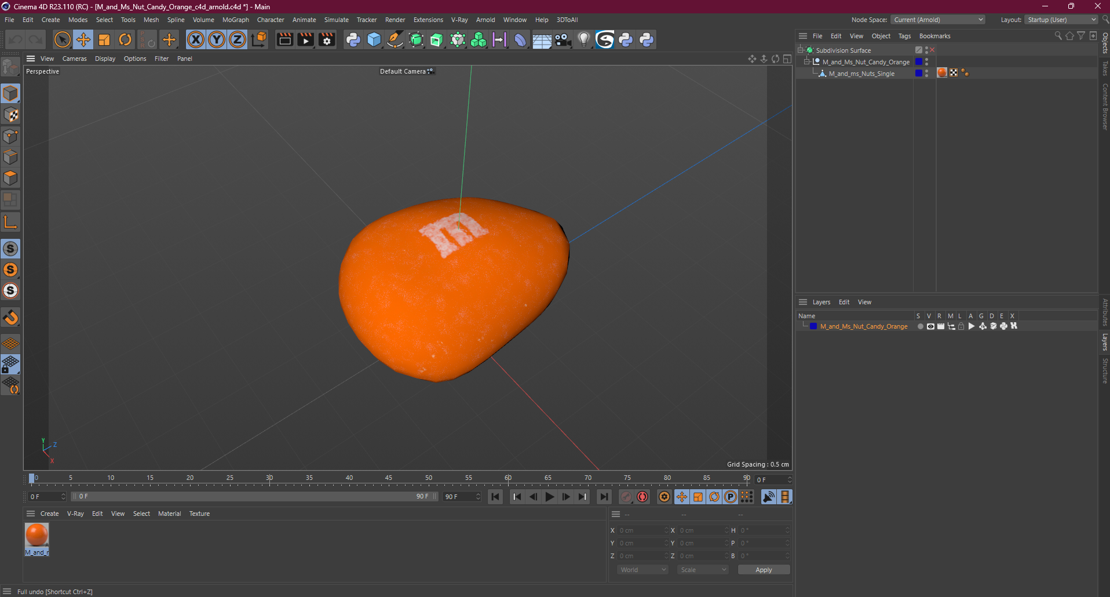Image resolution: width=1110 pixels, height=597 pixels.
Task: Toggle Z axis lock
Action: [238, 39]
